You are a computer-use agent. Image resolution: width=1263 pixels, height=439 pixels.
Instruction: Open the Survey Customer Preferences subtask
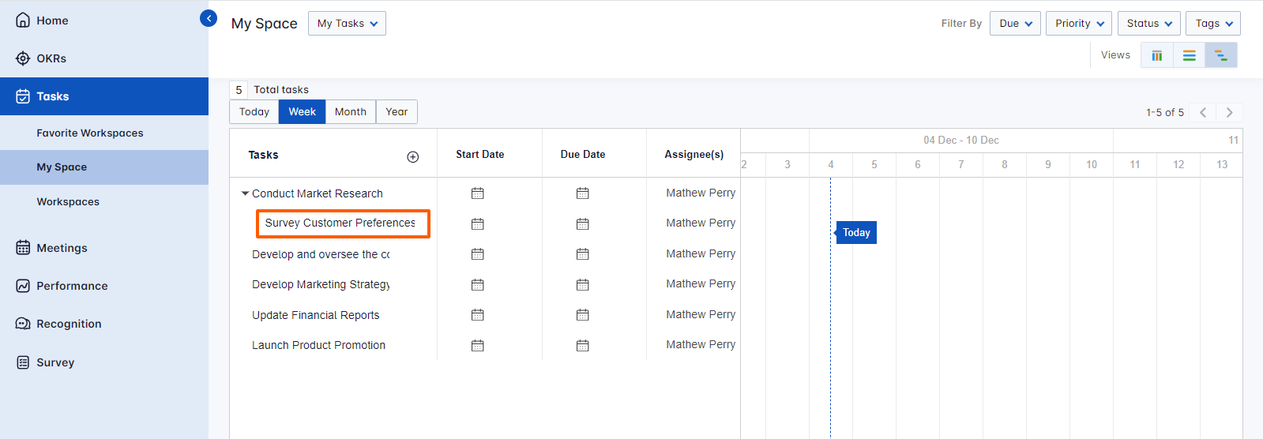point(340,223)
